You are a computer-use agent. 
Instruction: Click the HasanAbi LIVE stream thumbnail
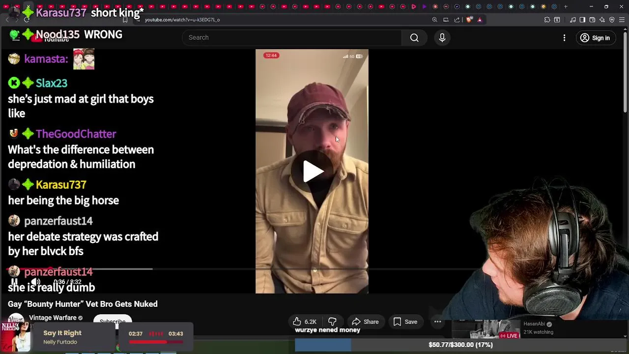[x=486, y=329]
